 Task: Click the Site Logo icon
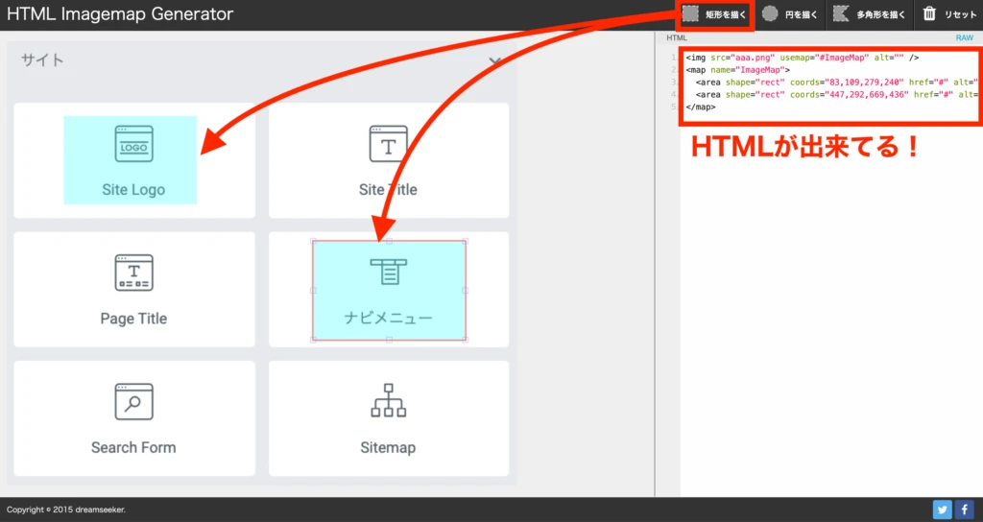133,144
